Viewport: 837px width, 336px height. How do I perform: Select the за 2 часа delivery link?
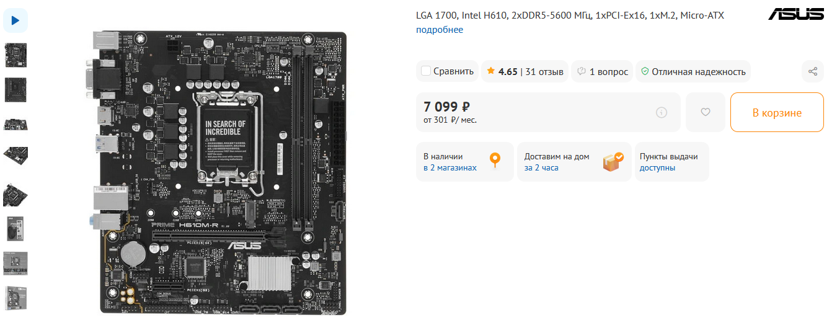[x=541, y=167]
